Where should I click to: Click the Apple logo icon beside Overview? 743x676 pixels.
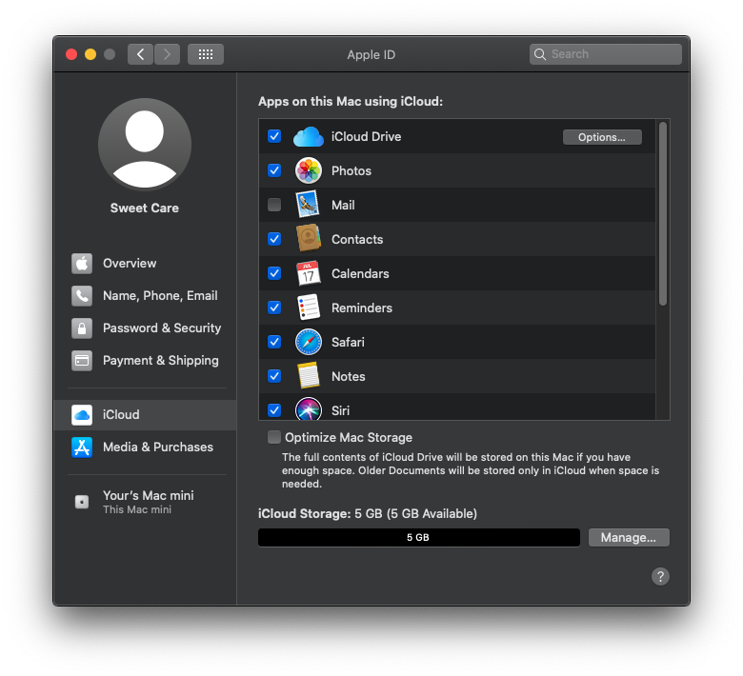point(82,264)
